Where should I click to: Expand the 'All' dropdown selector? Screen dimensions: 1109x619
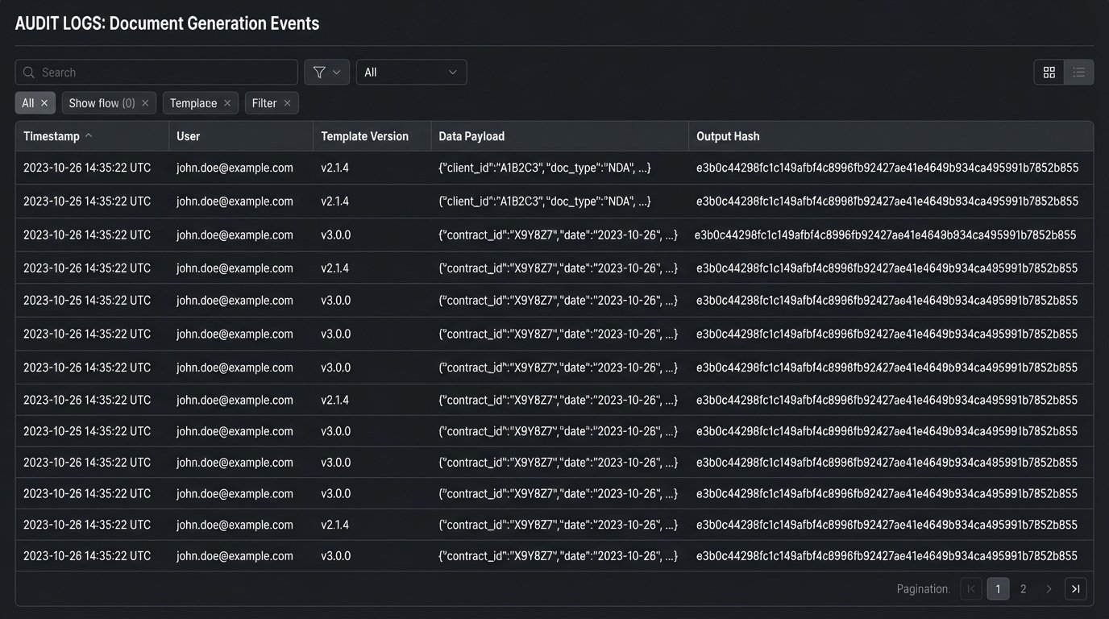(411, 73)
